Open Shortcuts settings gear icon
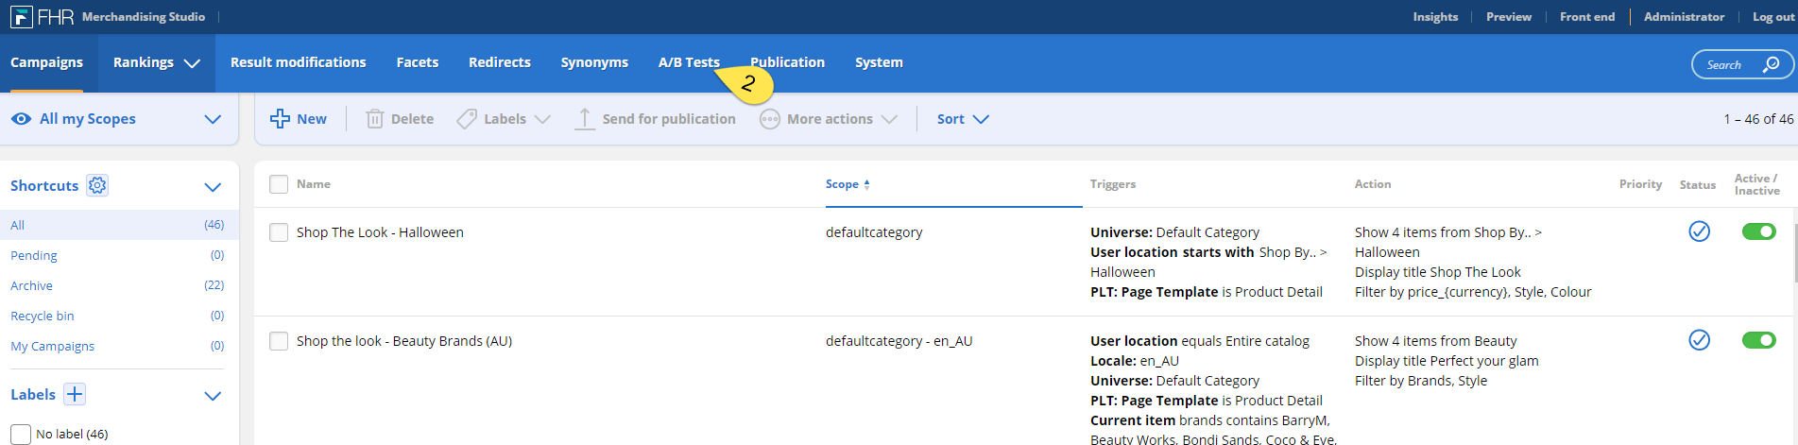The height and width of the screenshot is (445, 1798). [x=97, y=185]
